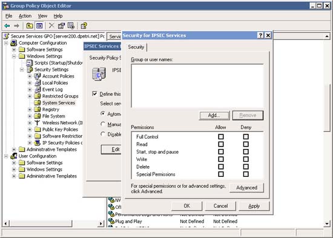
Task: Click the Add... button
Action: pos(214,116)
